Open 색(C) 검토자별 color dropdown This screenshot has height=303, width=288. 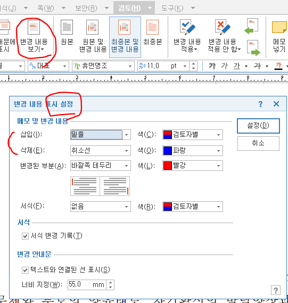point(193,135)
